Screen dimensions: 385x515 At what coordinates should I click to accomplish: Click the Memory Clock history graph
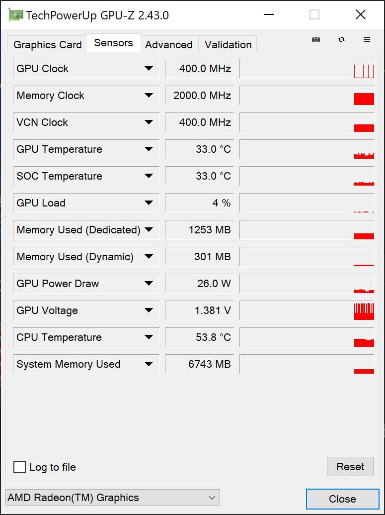(x=307, y=96)
